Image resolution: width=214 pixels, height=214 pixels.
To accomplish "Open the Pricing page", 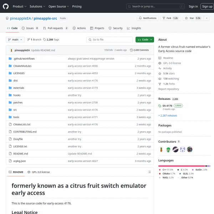I will pyautogui.click(x=77, y=6).
